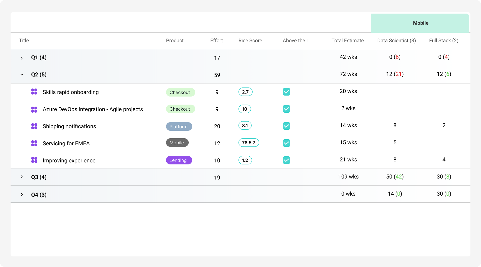Expand the Q1 group row
The image size is (481, 267).
coord(22,58)
